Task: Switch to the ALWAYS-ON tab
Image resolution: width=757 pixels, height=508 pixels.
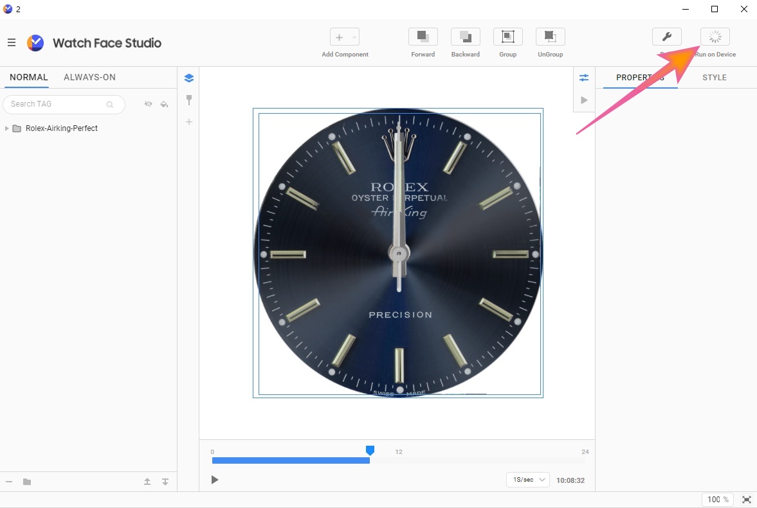Action: [89, 77]
